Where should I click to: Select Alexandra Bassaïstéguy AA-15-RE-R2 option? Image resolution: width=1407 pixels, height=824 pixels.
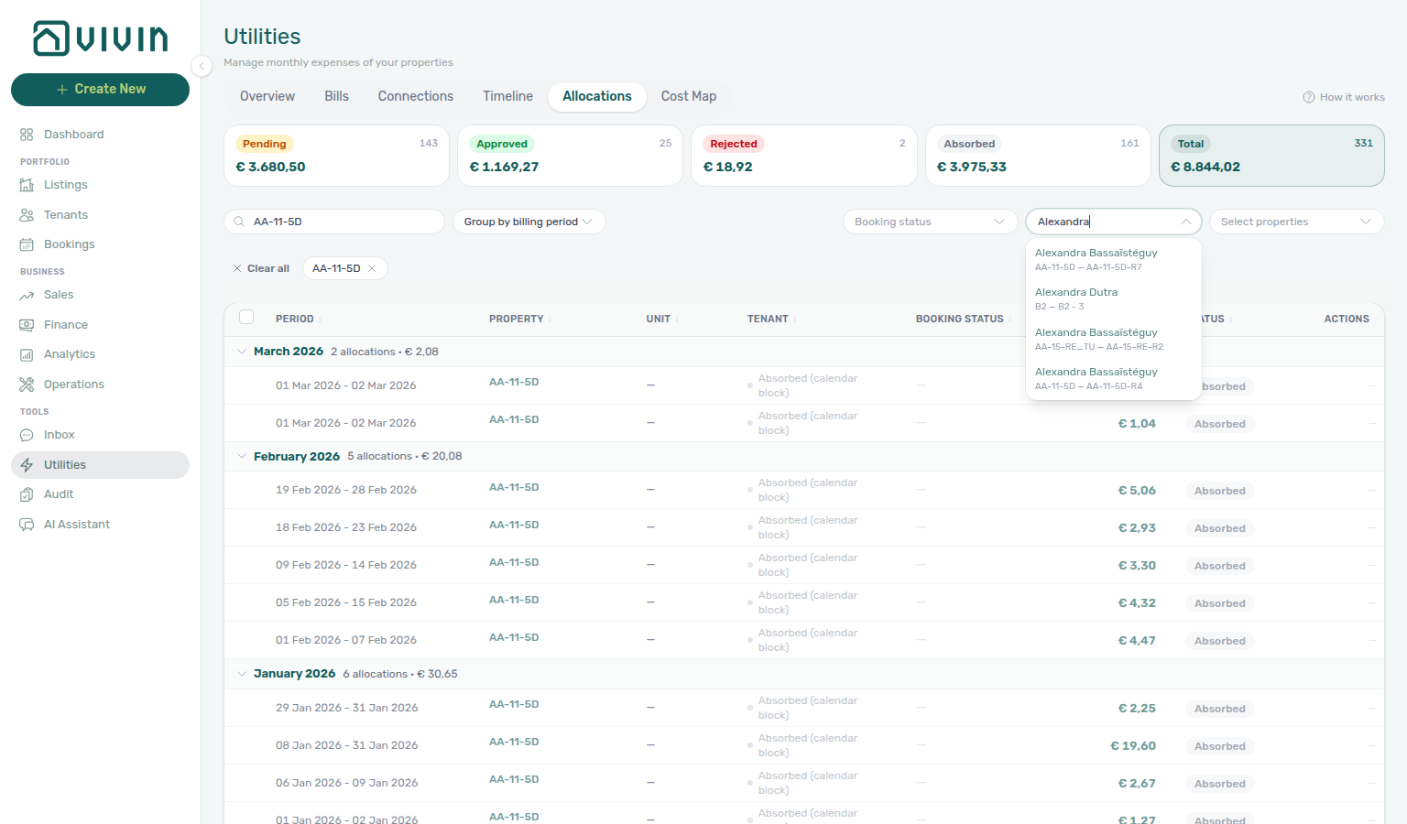click(x=1114, y=339)
